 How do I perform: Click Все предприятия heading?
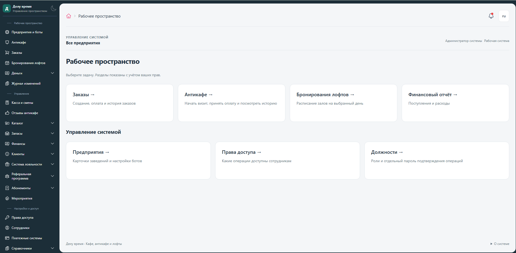coord(83,43)
